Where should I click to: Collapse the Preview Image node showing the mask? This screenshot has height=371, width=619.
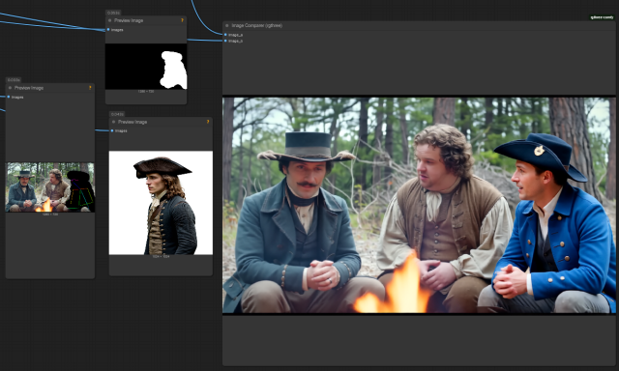point(109,20)
